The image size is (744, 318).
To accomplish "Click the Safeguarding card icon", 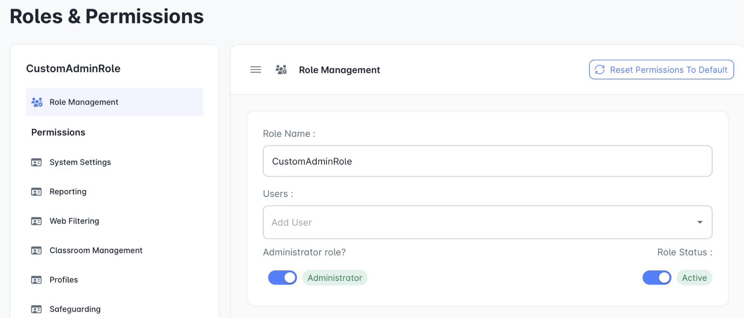I will coord(36,309).
